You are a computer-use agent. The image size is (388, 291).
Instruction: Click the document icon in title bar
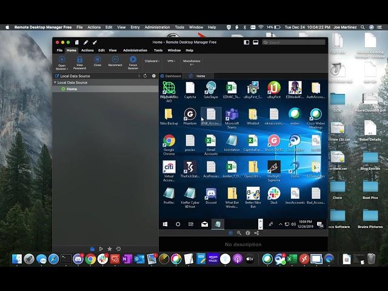[x=77, y=42]
